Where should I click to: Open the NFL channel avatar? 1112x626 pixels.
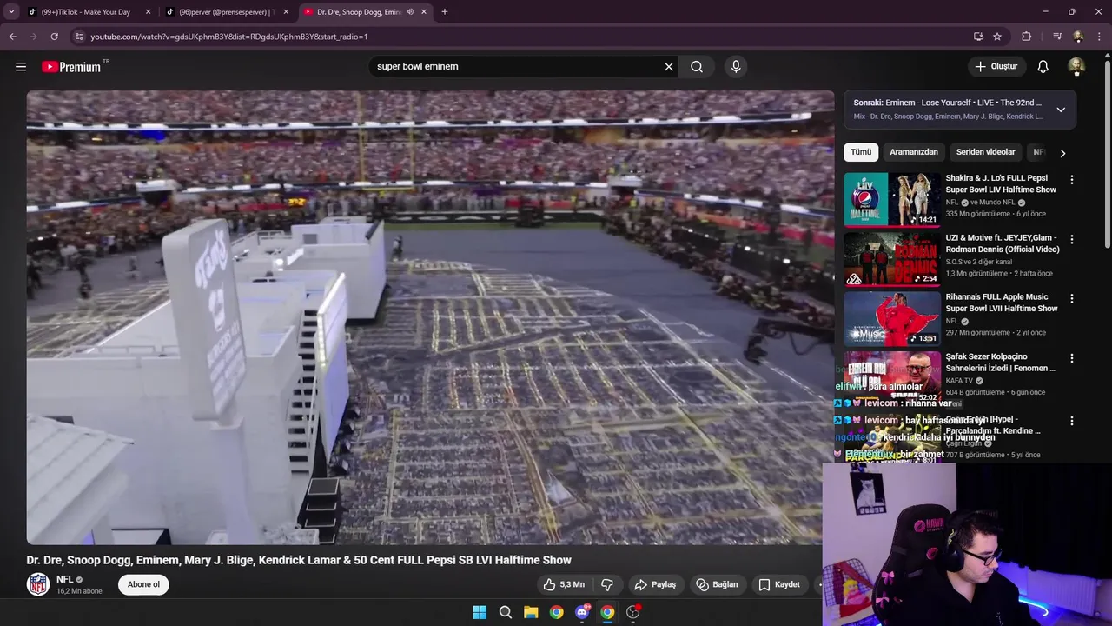point(38,584)
